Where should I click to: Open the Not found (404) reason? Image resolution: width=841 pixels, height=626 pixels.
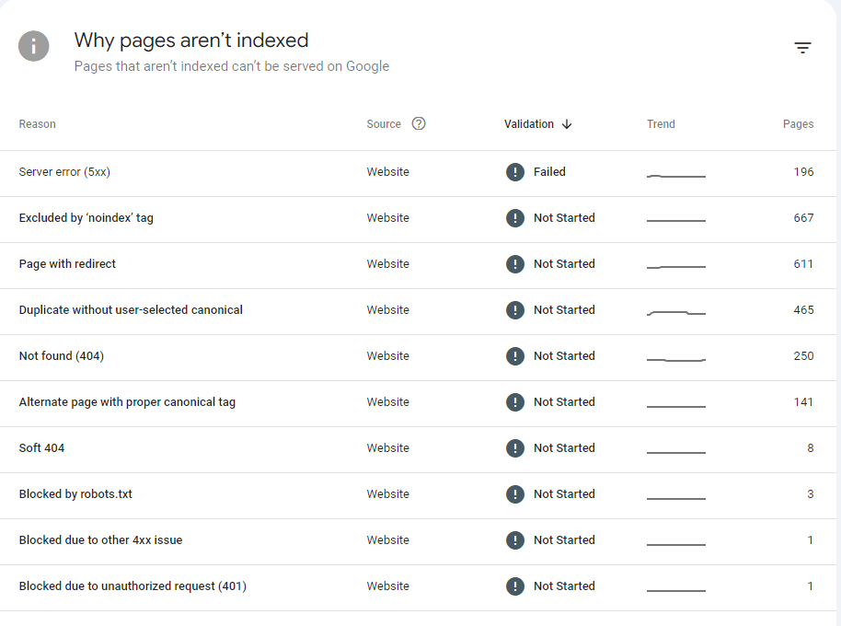click(x=61, y=356)
